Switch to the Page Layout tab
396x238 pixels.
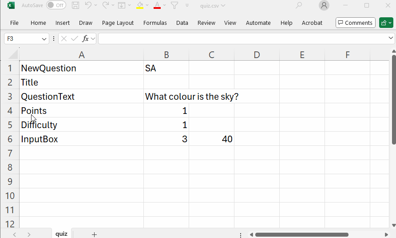pos(118,23)
